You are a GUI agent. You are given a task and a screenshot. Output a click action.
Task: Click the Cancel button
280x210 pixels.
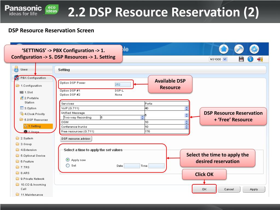[229, 189]
